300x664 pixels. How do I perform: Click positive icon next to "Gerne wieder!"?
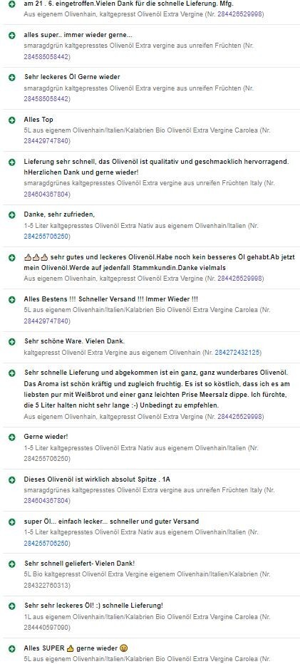point(12,437)
